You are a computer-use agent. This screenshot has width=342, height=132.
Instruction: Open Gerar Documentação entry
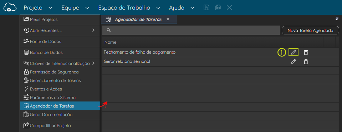60,114
